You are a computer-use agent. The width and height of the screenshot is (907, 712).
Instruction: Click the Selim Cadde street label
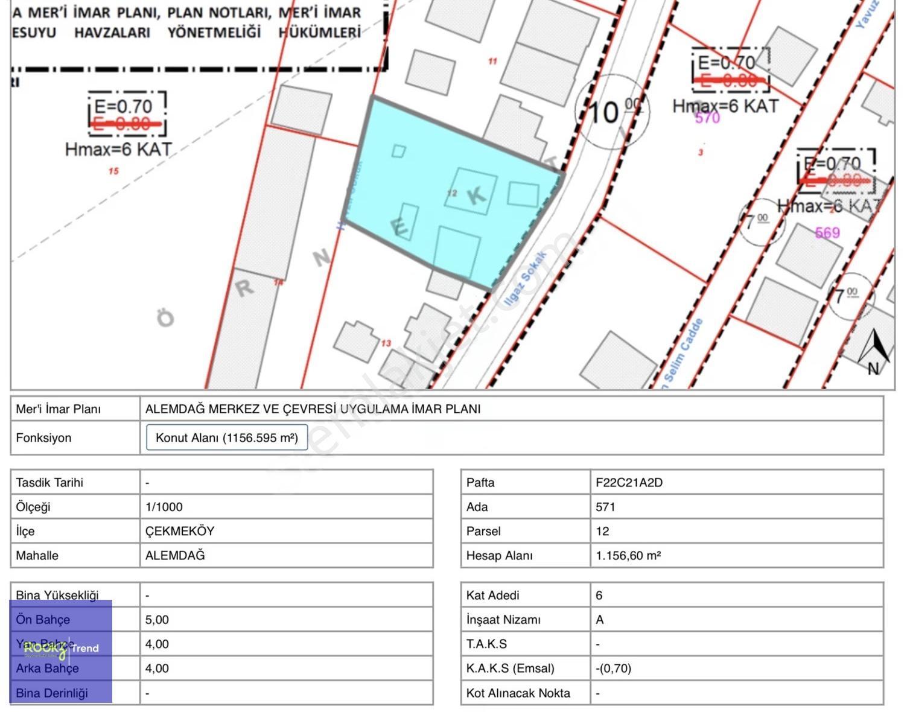(683, 351)
